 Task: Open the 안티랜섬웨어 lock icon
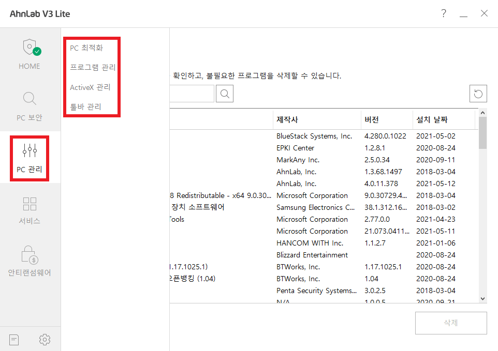pyautogui.click(x=30, y=255)
